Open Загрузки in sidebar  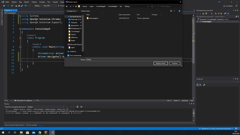click(x=74, y=22)
